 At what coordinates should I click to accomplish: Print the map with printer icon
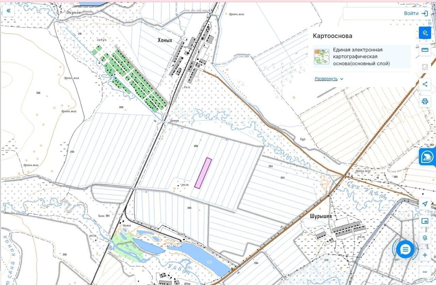pos(425,101)
